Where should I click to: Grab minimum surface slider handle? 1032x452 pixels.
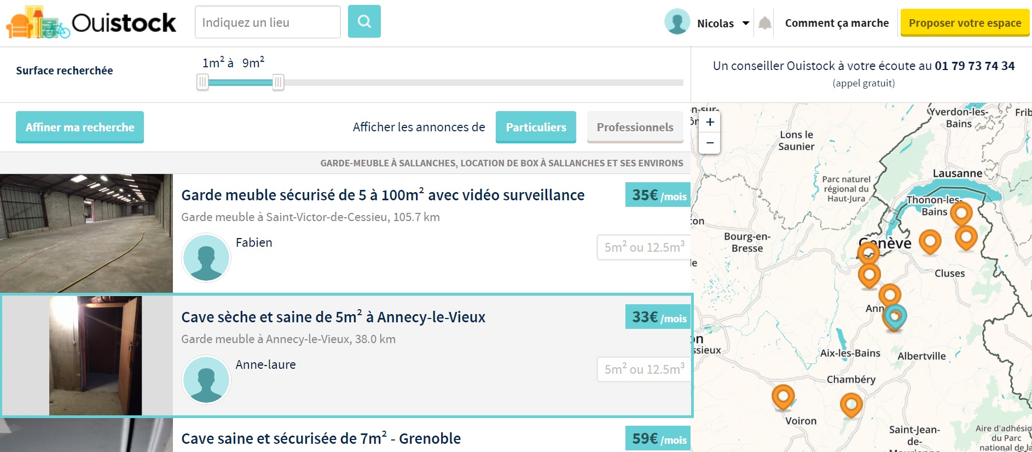pyautogui.click(x=202, y=83)
